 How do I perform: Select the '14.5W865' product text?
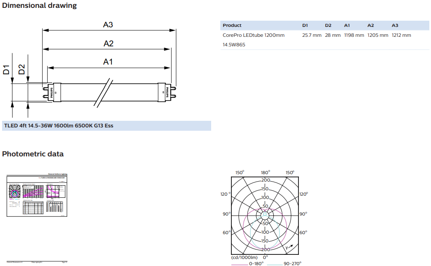[x=234, y=44]
